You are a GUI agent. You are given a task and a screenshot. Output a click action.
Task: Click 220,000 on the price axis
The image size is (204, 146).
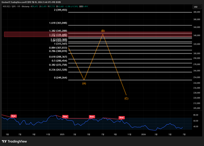[197, 98]
